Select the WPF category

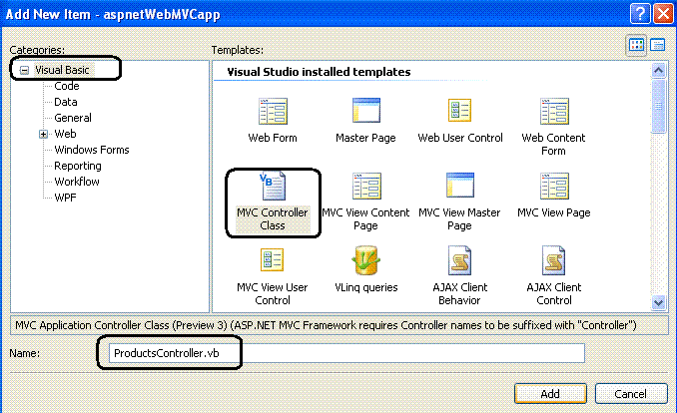point(65,198)
